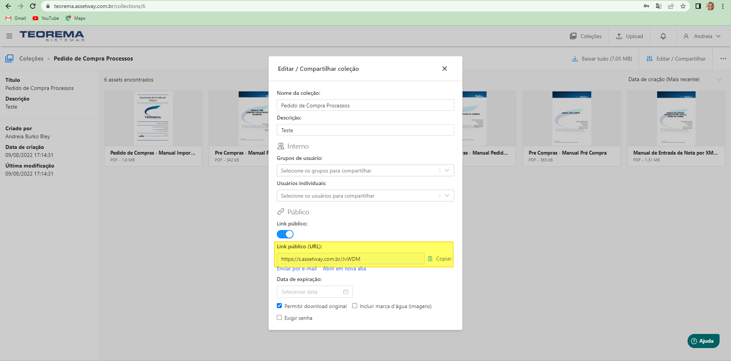Open the Maps bookmark
Screen dimensions: 731x361
click(x=75, y=18)
